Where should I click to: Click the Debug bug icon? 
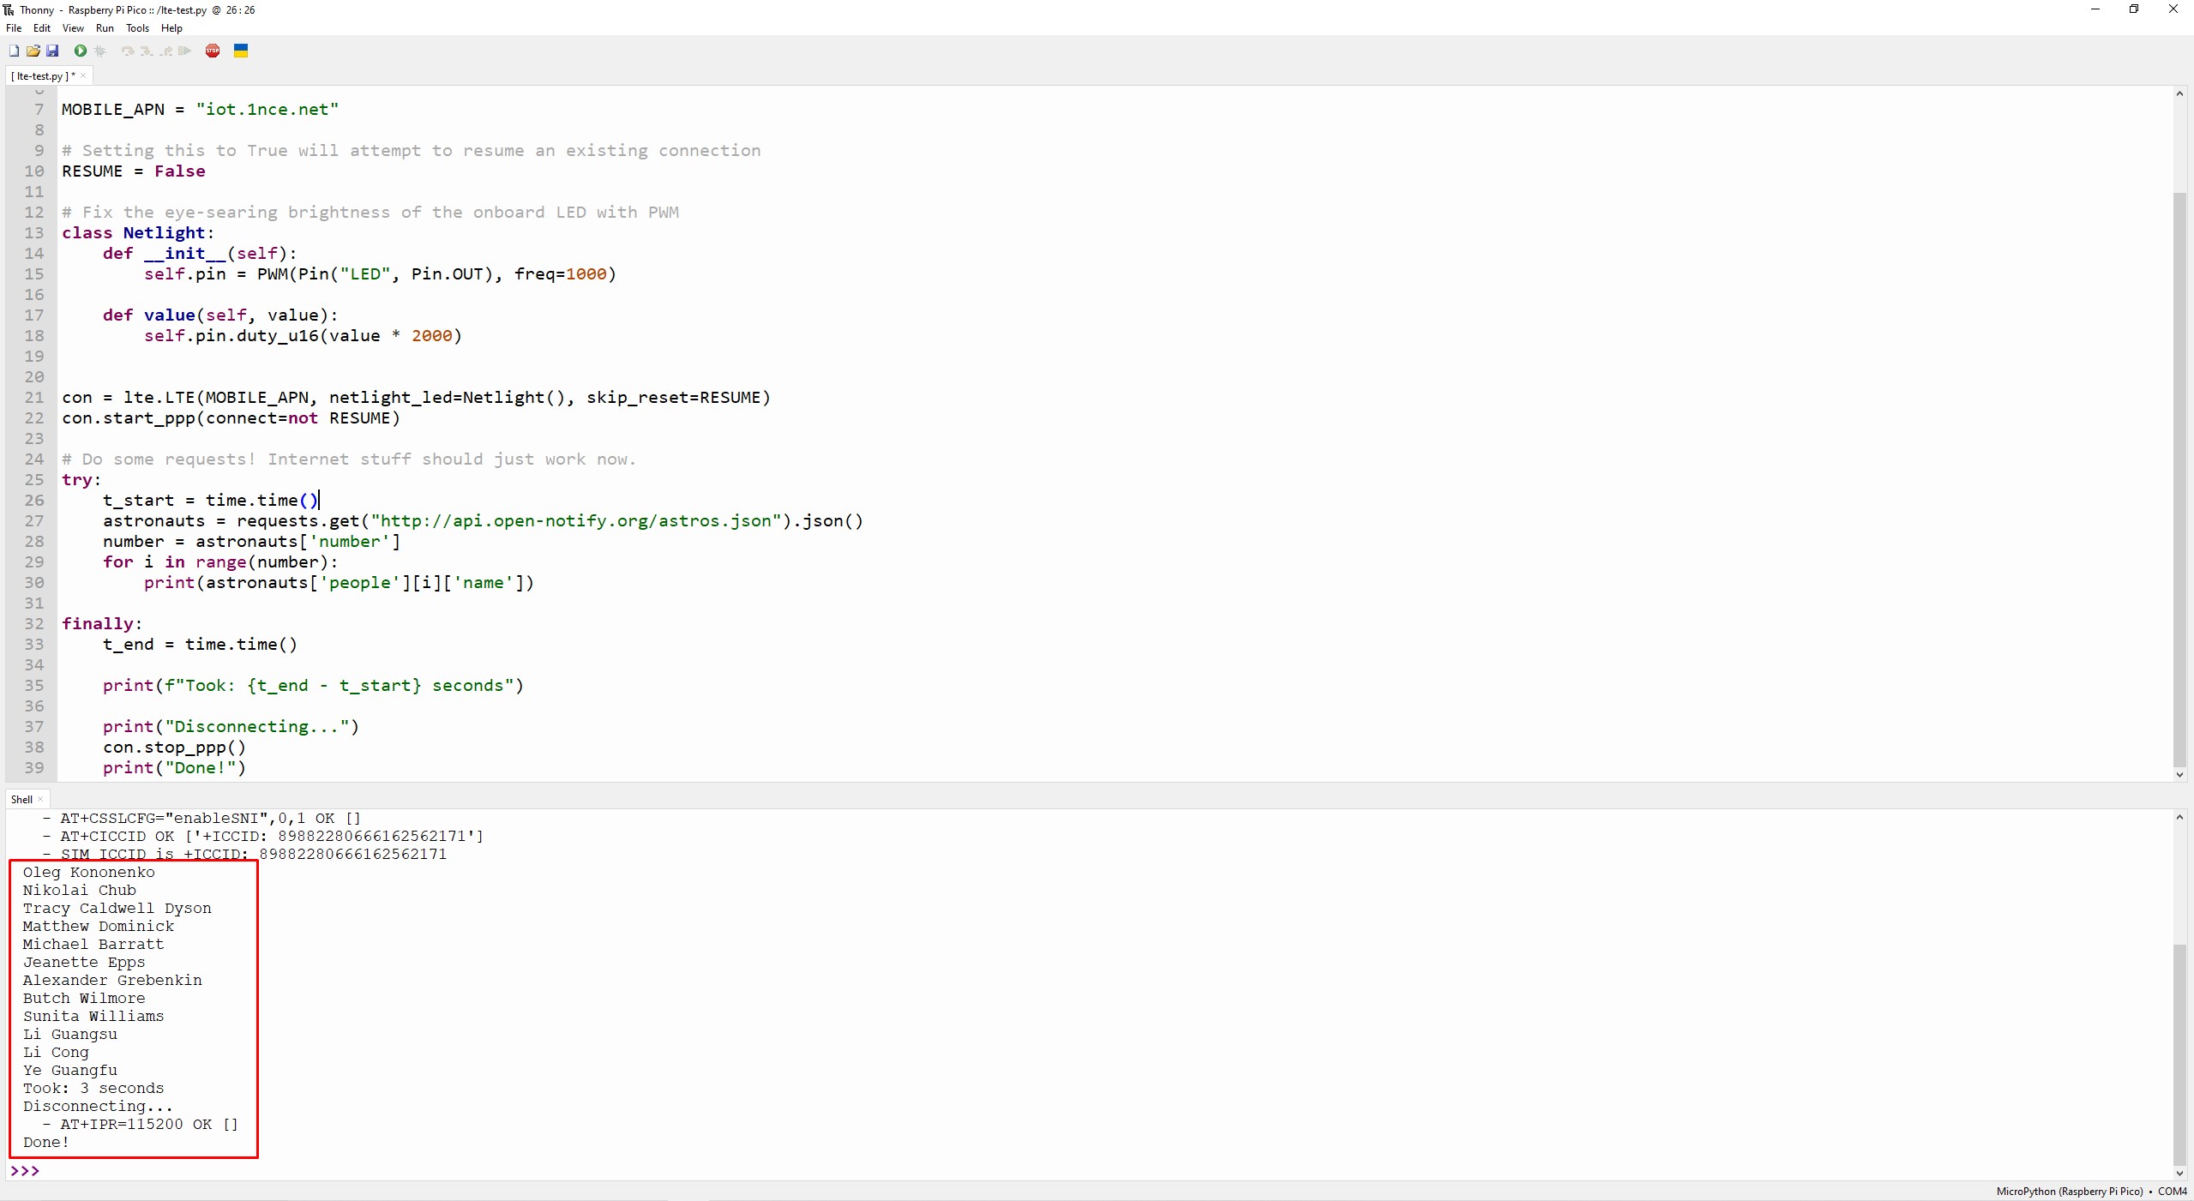point(100,51)
